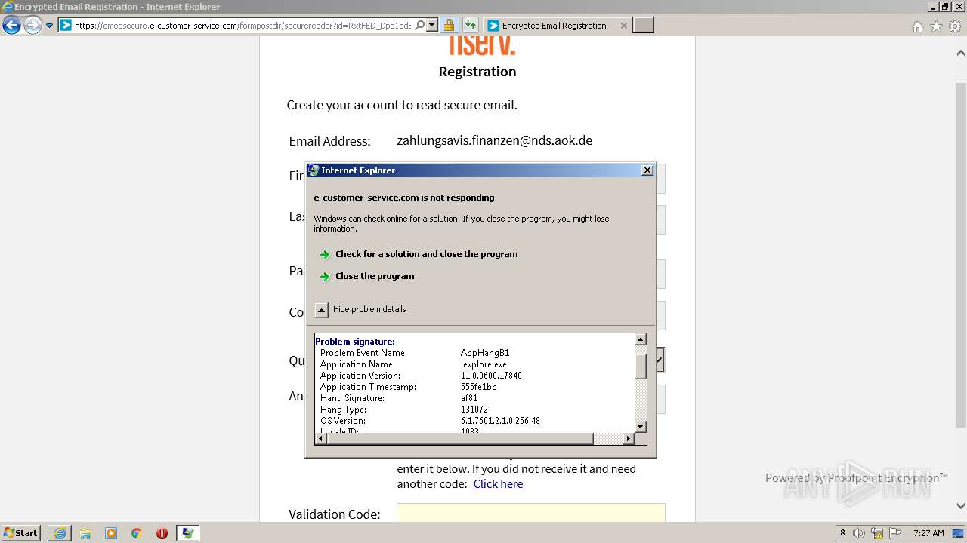Click the dialog's Windows Error Reporting title icon
Viewport: 967px width, 543px height.
tap(314, 170)
